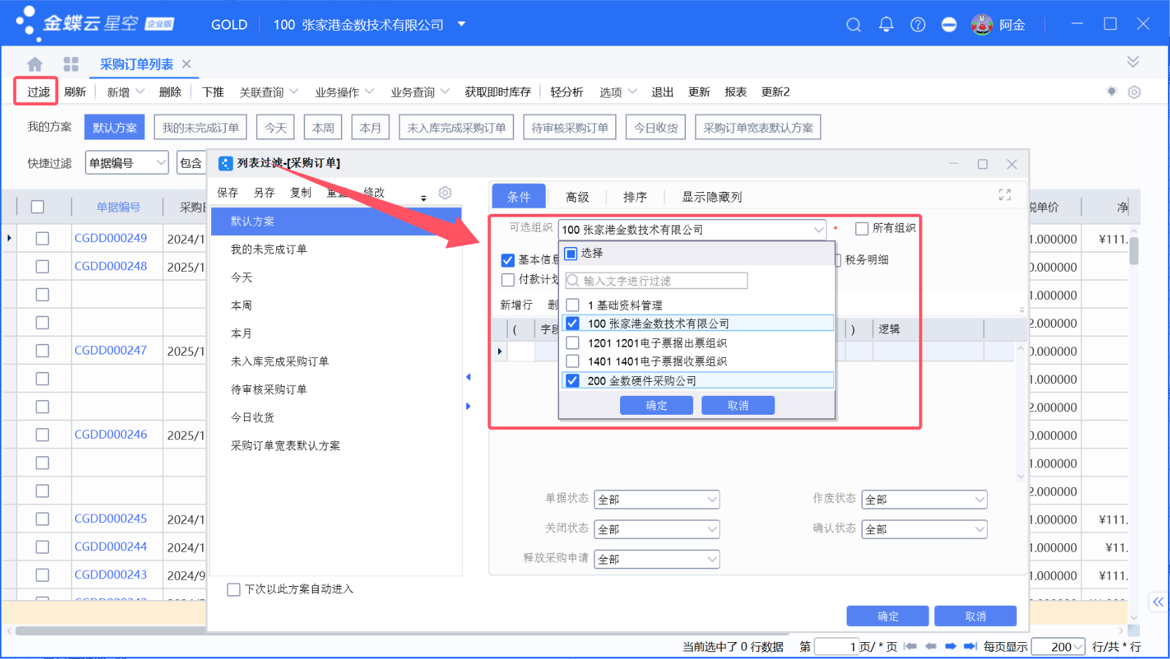The width and height of the screenshot is (1170, 659).
Task: Enable 下次以此方案自动进入 checkbox
Action: [x=234, y=590]
